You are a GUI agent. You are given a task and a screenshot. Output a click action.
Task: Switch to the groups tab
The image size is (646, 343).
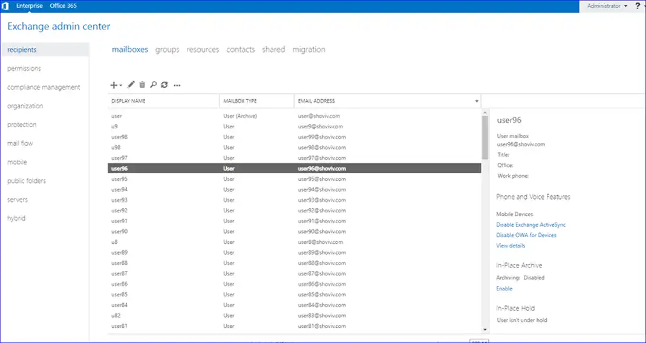tap(167, 50)
